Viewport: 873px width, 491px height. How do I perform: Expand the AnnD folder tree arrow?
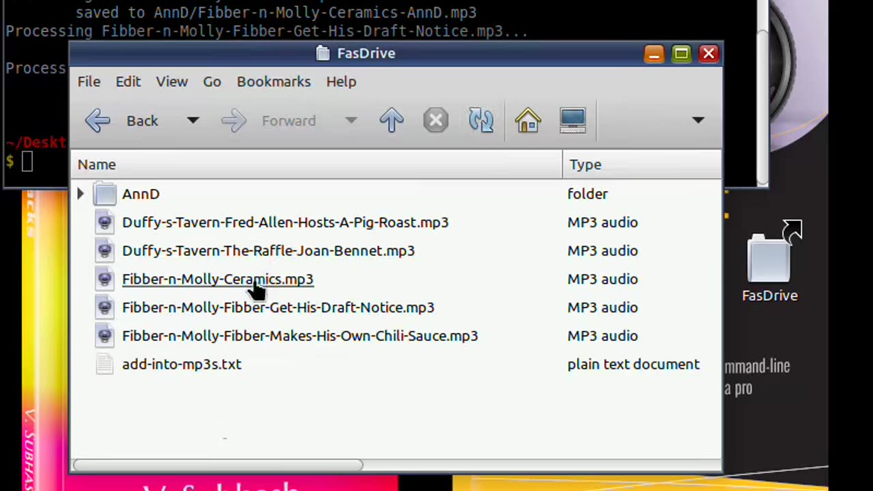pyautogui.click(x=80, y=194)
